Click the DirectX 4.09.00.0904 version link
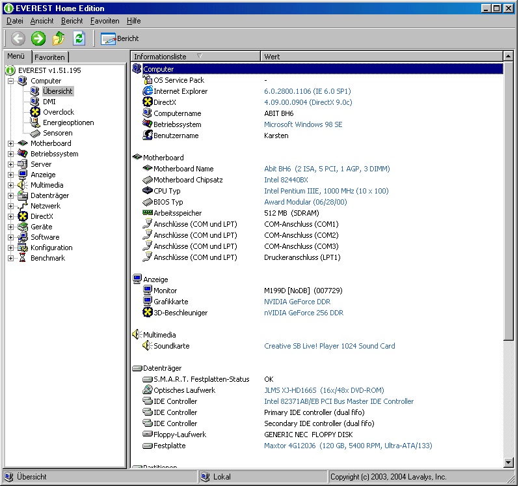This screenshot has width=519, height=486. [308, 102]
